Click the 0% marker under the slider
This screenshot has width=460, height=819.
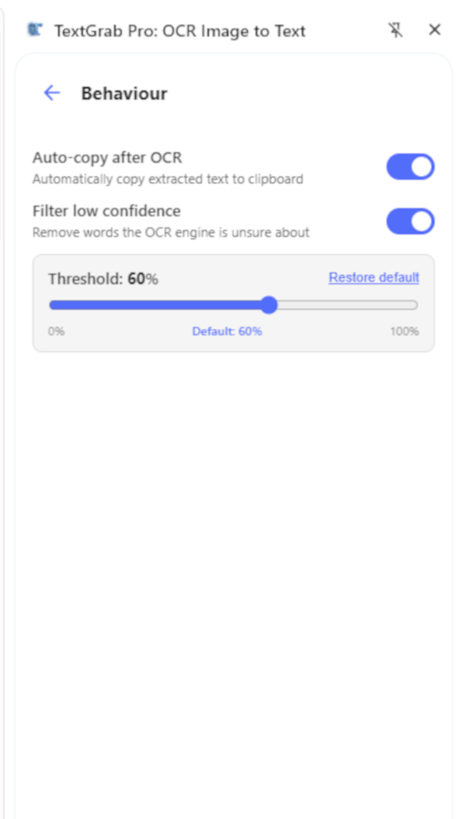coord(57,331)
